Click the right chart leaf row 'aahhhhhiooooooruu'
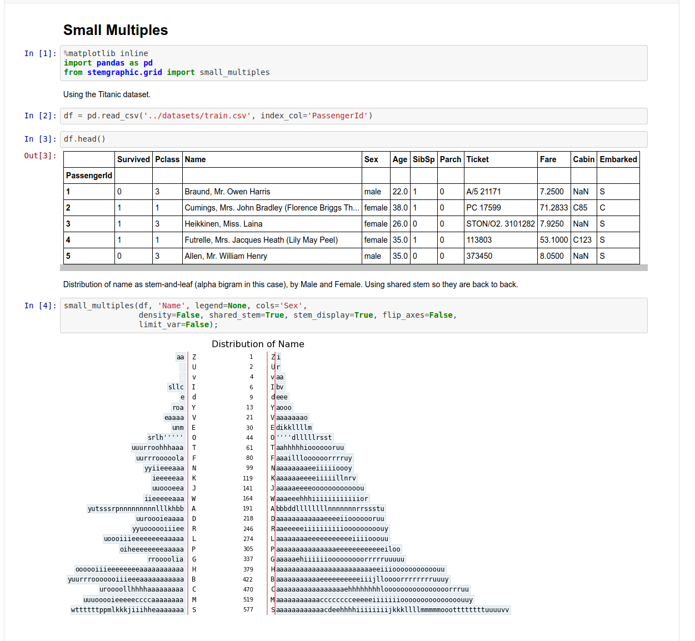 click(x=310, y=448)
